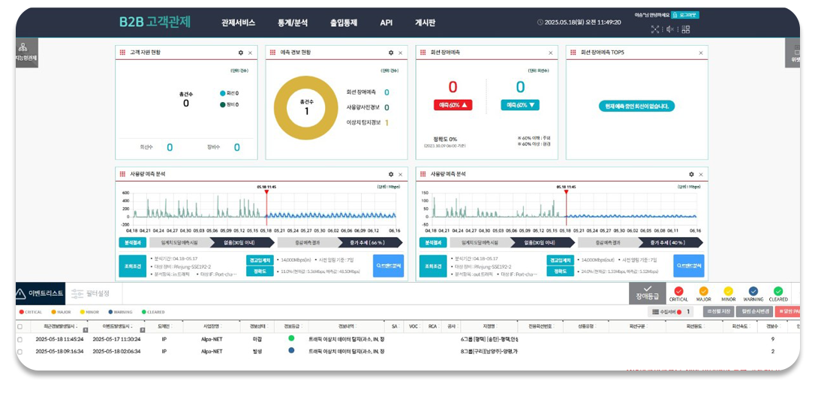
Task: Open 경보상태 column header menu
Action: click(x=257, y=327)
